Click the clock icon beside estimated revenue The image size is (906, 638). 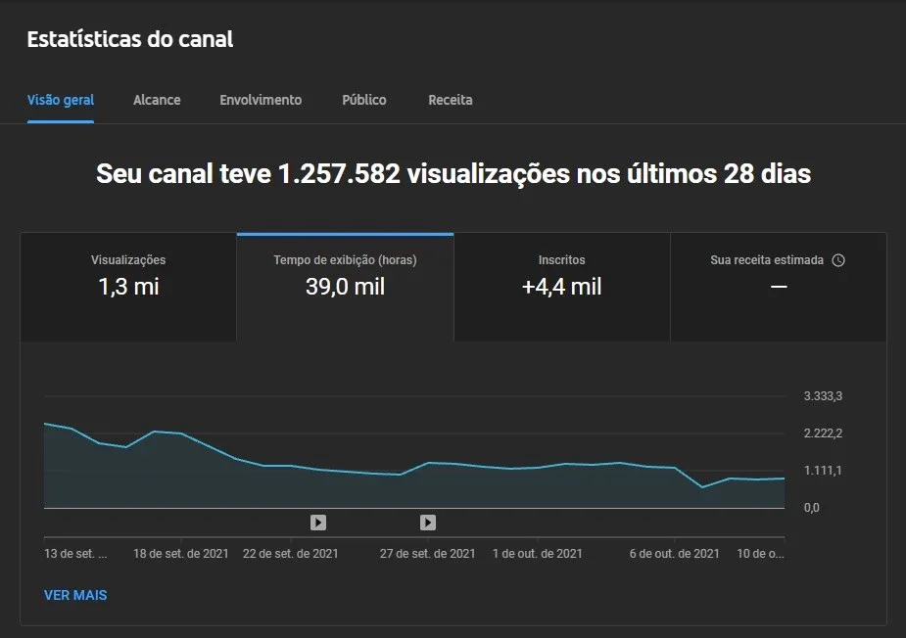click(838, 260)
